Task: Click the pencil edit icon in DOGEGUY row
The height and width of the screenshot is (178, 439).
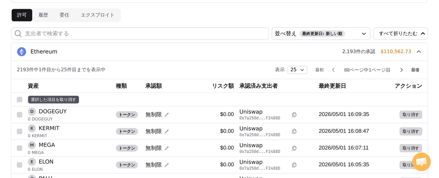Action: [167, 115]
